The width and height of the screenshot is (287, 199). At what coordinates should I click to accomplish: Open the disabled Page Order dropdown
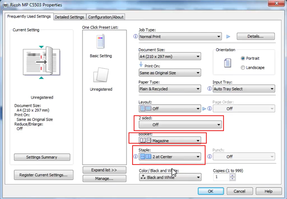pos(244,109)
